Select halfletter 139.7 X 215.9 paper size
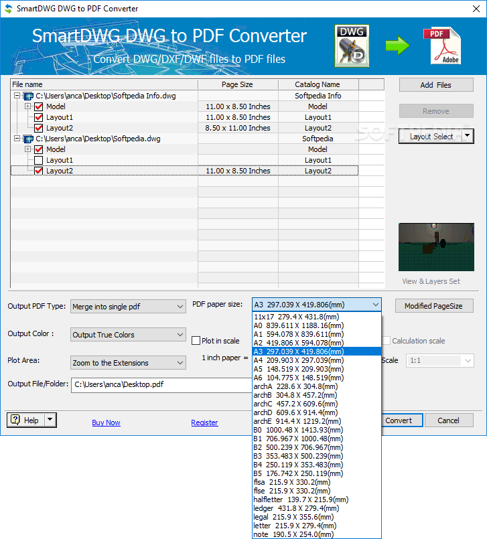Viewport: 487px width, 539px height. pyautogui.click(x=317, y=499)
